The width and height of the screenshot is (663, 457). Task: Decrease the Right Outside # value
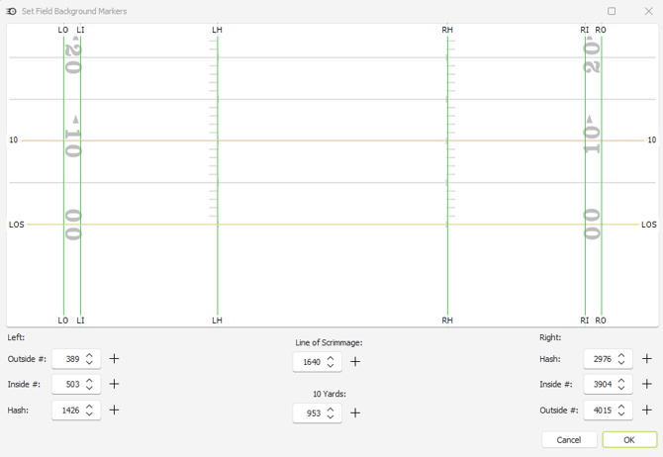point(621,413)
